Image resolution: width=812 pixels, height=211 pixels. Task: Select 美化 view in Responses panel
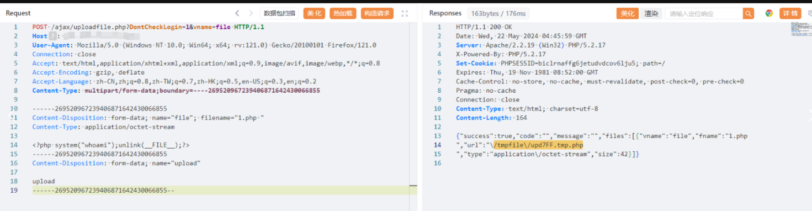(628, 13)
